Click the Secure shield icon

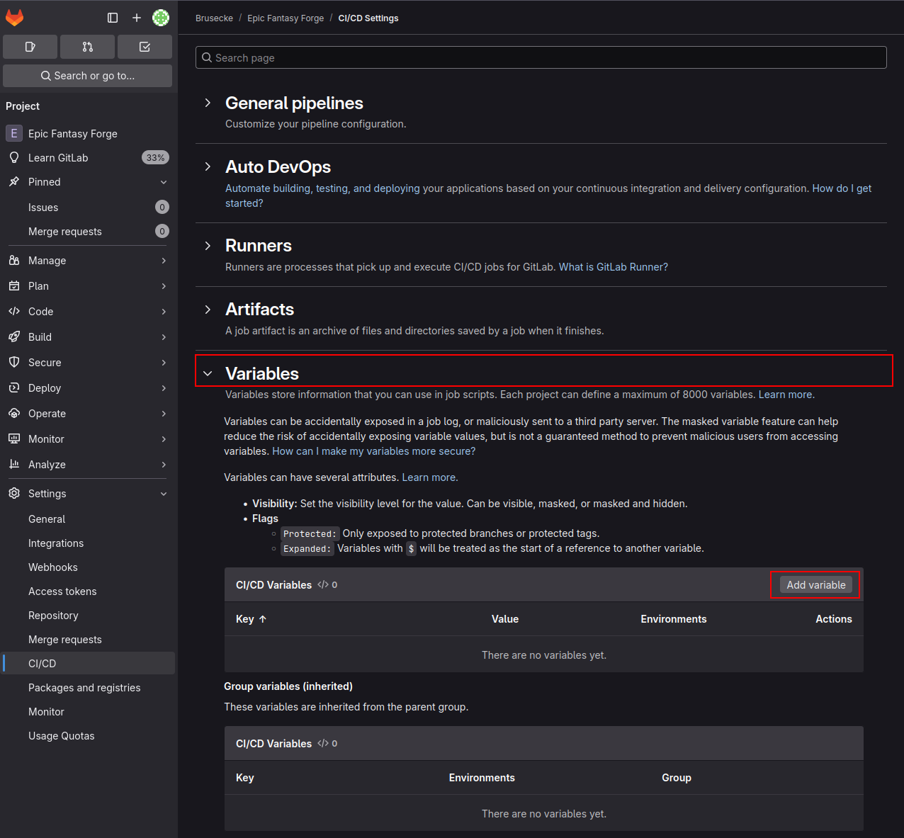14,362
